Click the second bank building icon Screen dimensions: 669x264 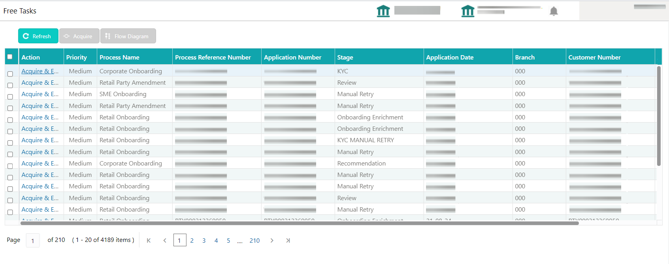pyautogui.click(x=468, y=11)
